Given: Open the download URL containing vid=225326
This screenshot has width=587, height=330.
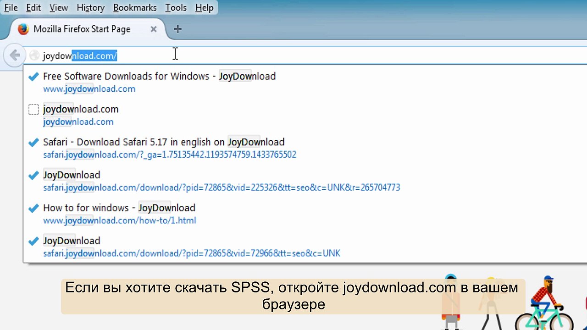Looking at the screenshot, I should [222, 188].
